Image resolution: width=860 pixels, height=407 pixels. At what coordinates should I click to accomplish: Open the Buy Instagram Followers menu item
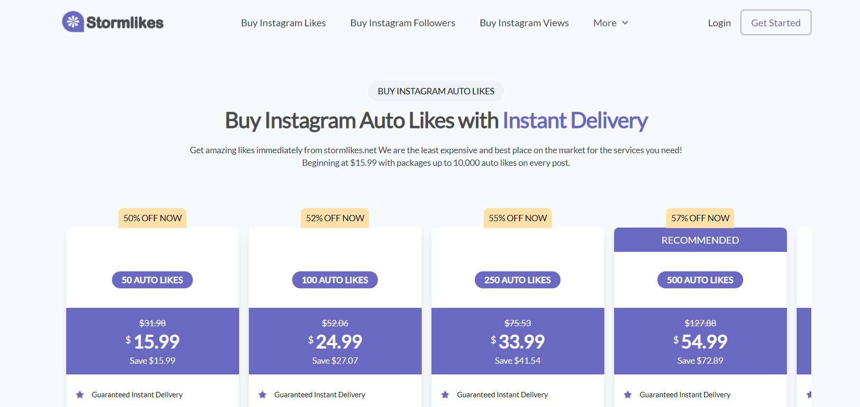click(403, 22)
